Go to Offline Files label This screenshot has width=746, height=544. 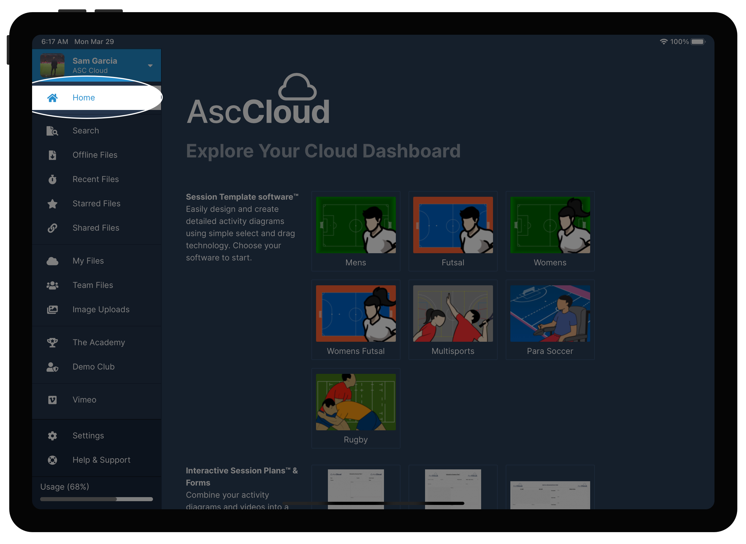coord(95,155)
